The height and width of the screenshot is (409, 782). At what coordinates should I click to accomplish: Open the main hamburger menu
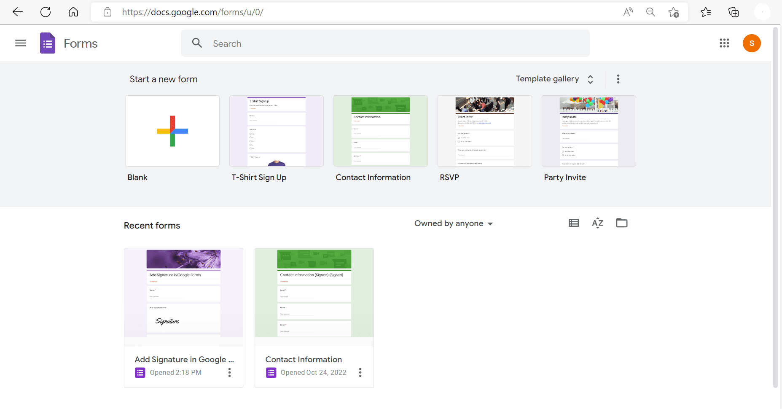click(x=20, y=43)
